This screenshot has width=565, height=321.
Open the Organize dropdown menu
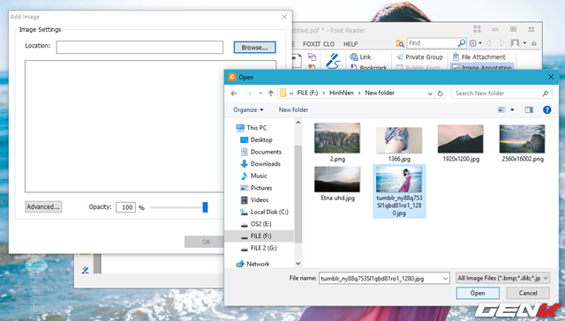[248, 109]
